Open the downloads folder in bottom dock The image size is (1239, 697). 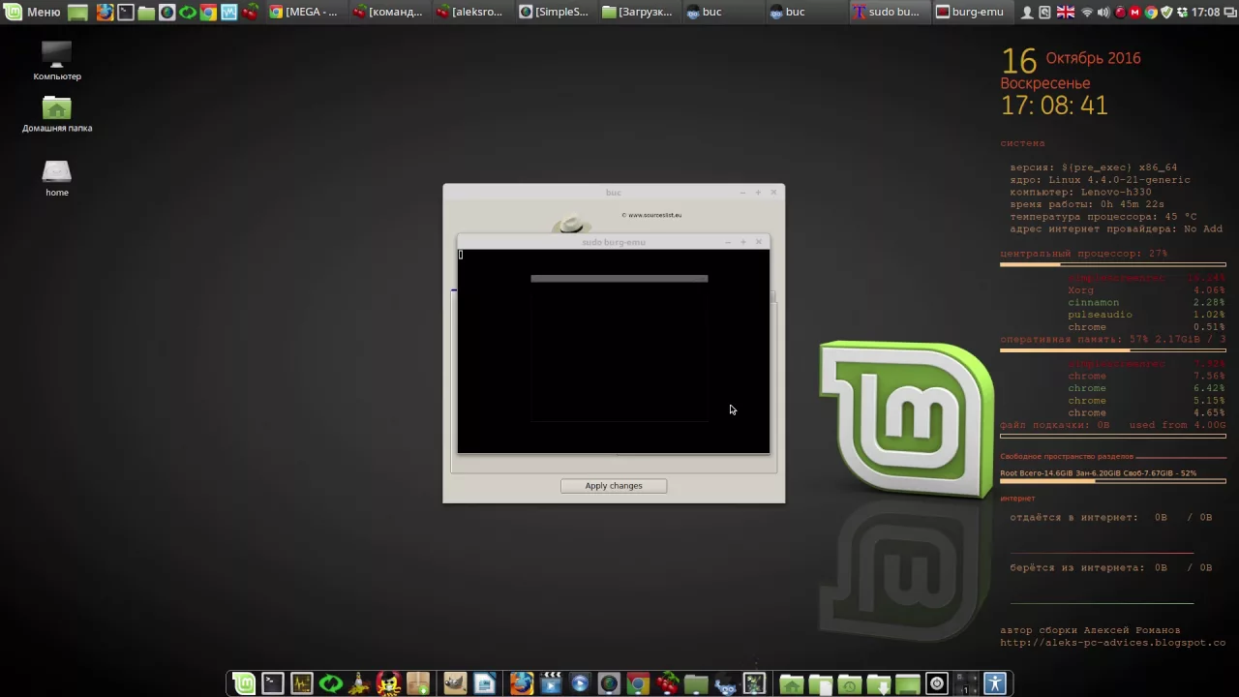[879, 683]
